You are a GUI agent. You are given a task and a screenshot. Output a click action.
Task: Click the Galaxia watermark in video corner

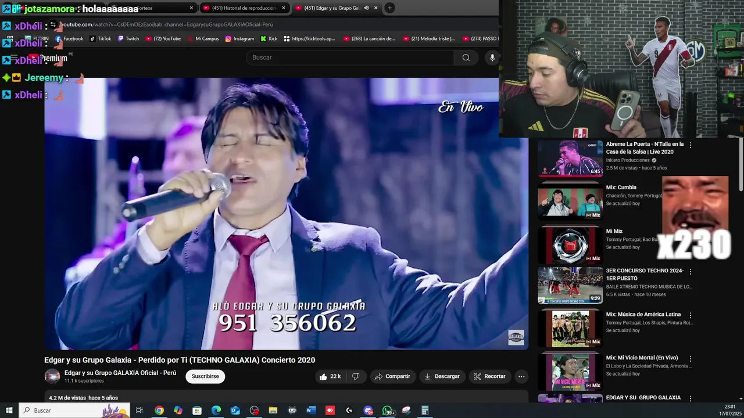tap(516, 337)
